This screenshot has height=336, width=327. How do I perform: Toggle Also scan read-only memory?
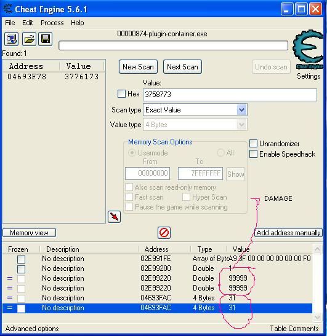129,187
